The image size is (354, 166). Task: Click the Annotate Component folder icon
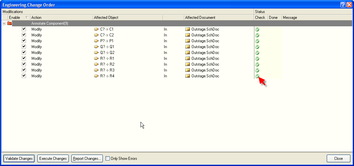(9, 23)
